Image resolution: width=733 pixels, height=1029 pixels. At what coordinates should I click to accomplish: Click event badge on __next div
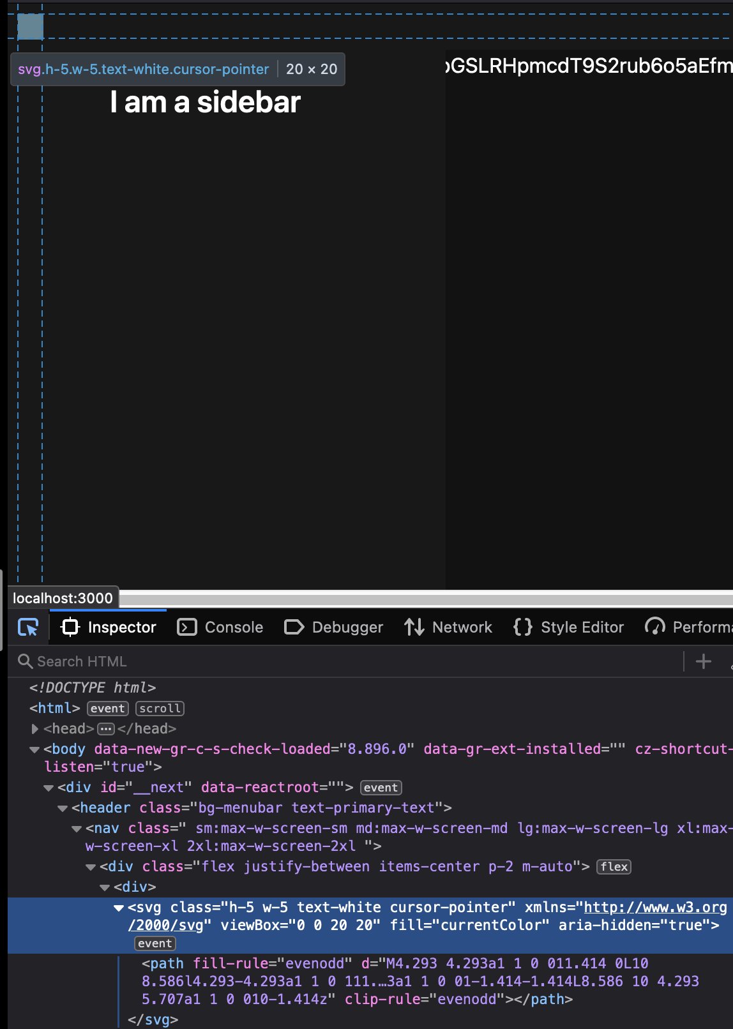(381, 788)
